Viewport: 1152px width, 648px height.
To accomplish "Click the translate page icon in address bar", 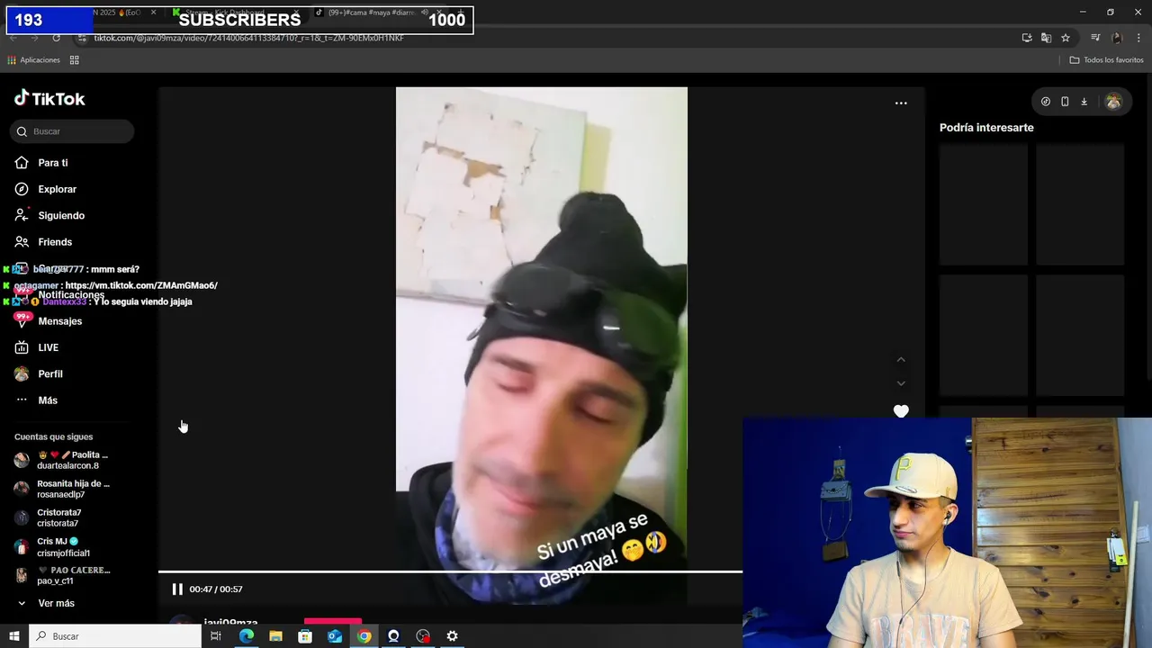I will (x=1046, y=38).
